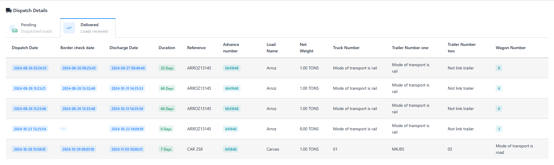Select the Delivered loads received tab
The image size is (554, 165).
point(88,28)
